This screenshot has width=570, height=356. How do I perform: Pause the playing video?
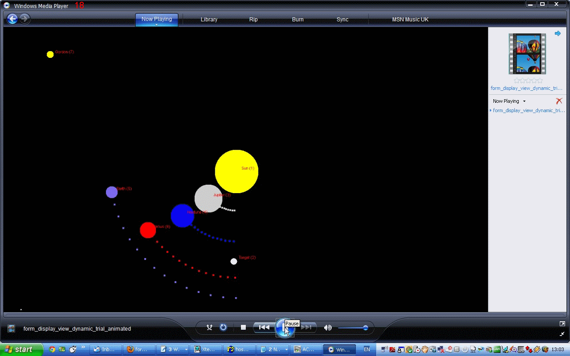[284, 328]
